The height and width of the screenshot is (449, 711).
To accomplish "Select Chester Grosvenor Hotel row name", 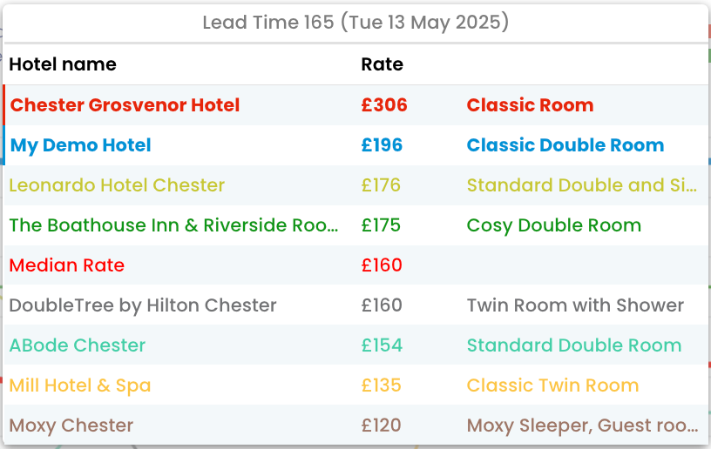I will [x=125, y=105].
